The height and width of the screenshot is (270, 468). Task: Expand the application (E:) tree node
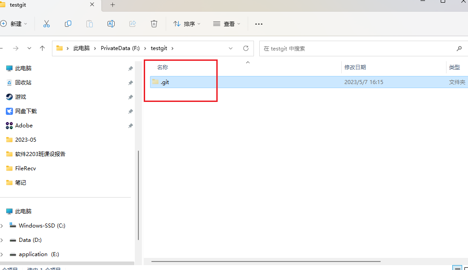pos(2,254)
